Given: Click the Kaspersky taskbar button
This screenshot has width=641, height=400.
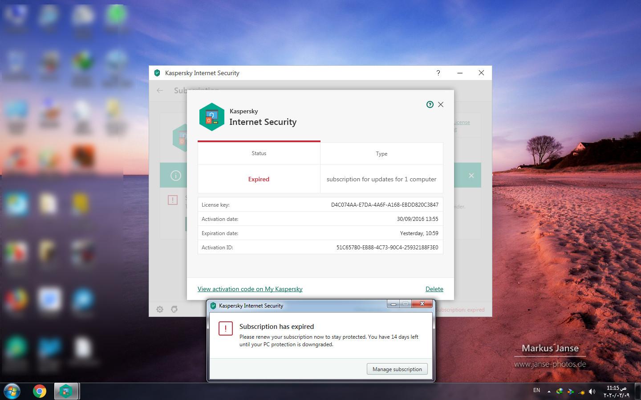Looking at the screenshot, I should pyautogui.click(x=66, y=391).
